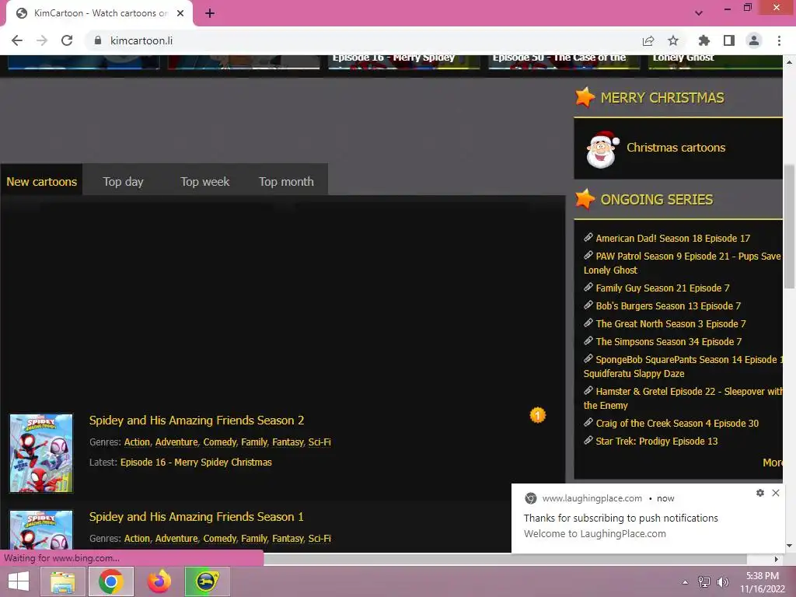This screenshot has height=597, width=796.
Task: Open the taskbar clock showing 5:38 PM
Action: click(762, 582)
